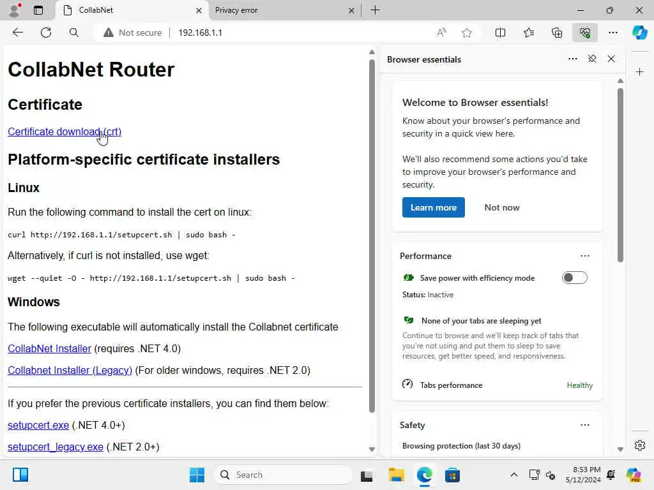Screen dimensions: 654x490
Task: Open clock and date 8:53 PM
Action: click(x=583, y=475)
